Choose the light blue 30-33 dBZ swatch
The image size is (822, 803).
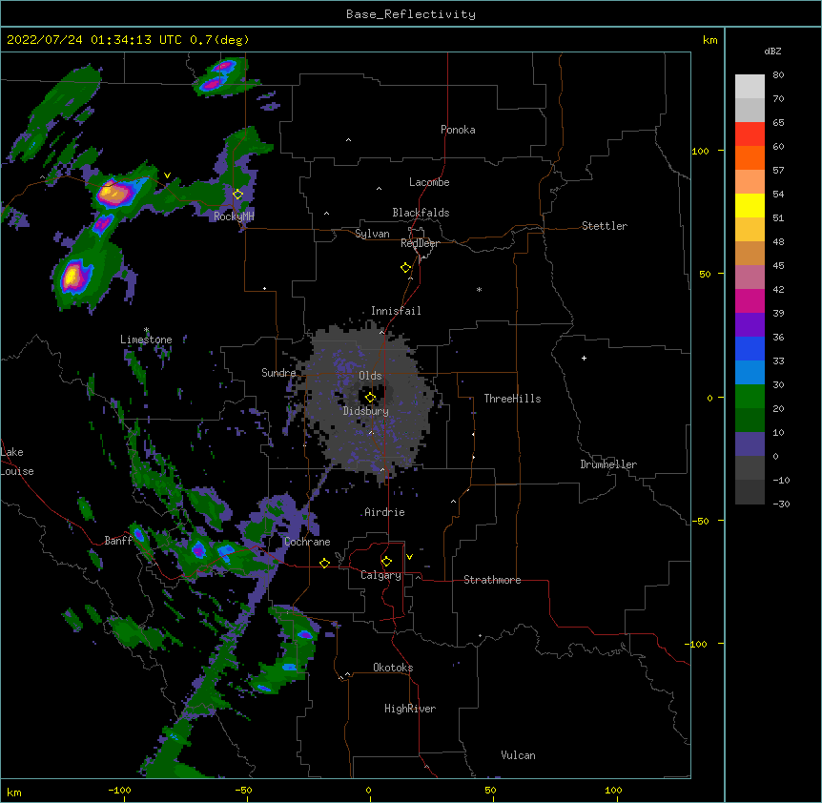[x=750, y=372]
